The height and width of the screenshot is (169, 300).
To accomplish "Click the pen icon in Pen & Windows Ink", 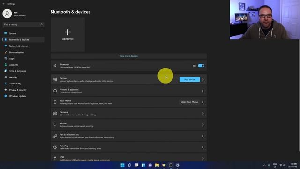I will point(55,136).
